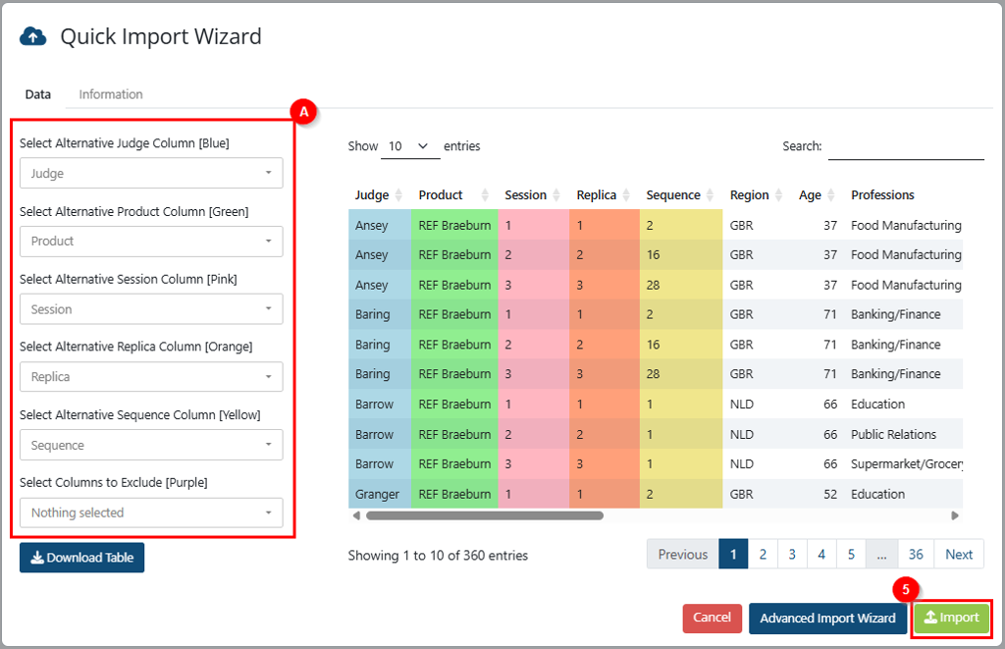This screenshot has height=649, width=1005.
Task: Select the Data tab
Action: tap(38, 94)
